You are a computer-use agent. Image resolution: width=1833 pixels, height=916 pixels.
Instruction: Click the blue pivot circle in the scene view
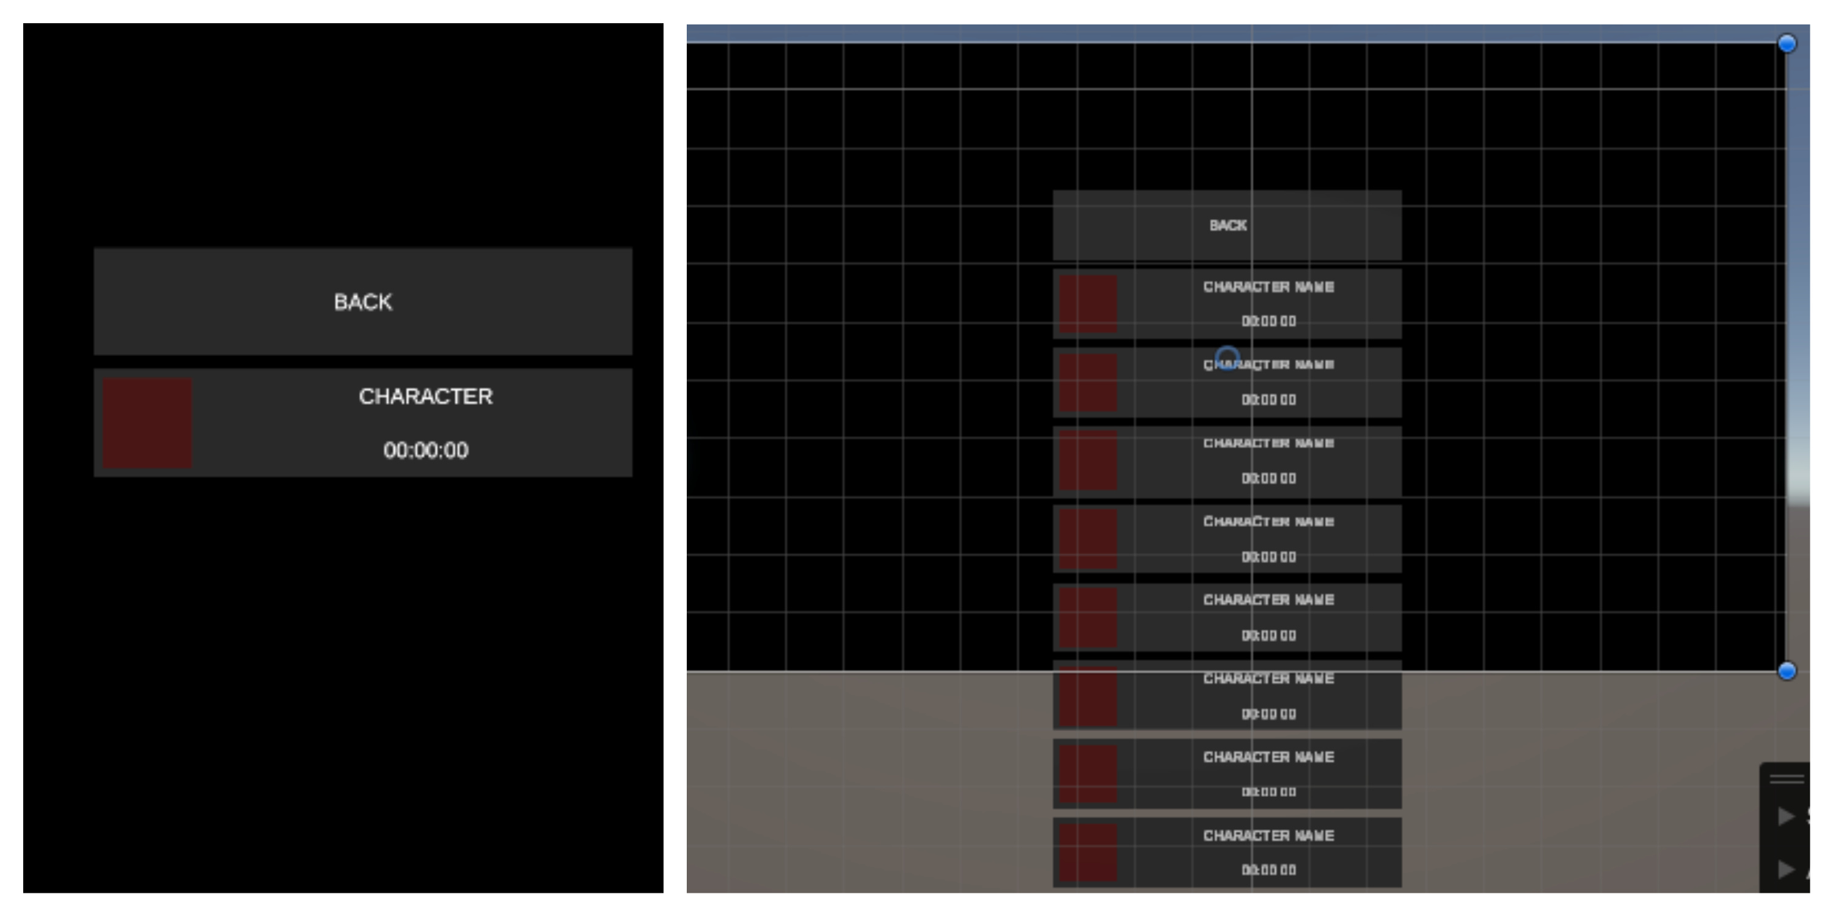click(x=1227, y=358)
